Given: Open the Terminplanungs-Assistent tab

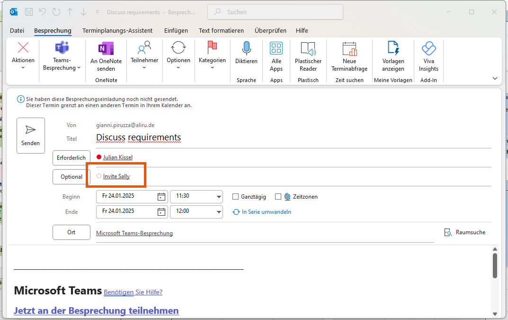Looking at the screenshot, I should pyautogui.click(x=117, y=30).
